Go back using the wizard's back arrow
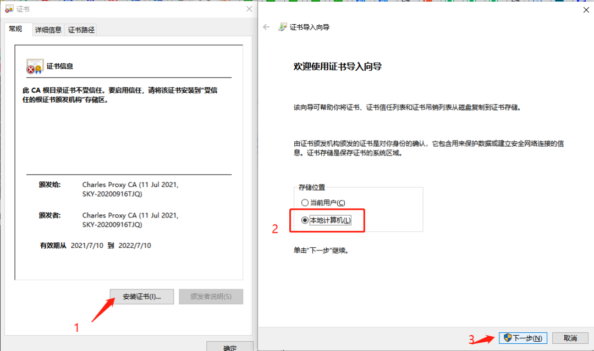Screen dimensions: 594x351 point(266,27)
